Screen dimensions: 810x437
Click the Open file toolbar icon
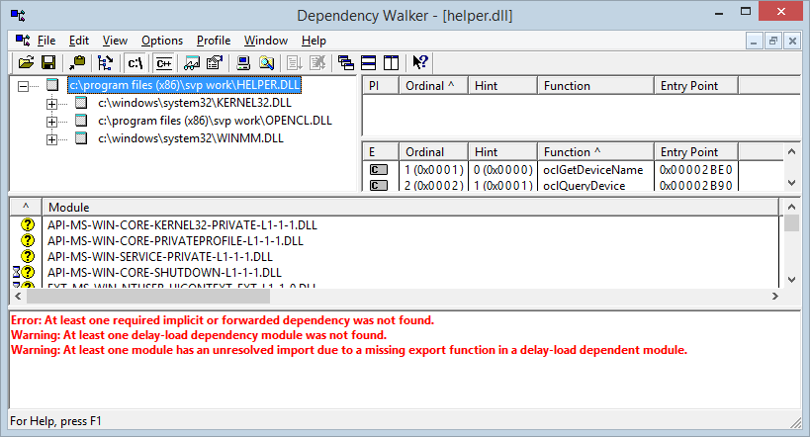(27, 62)
